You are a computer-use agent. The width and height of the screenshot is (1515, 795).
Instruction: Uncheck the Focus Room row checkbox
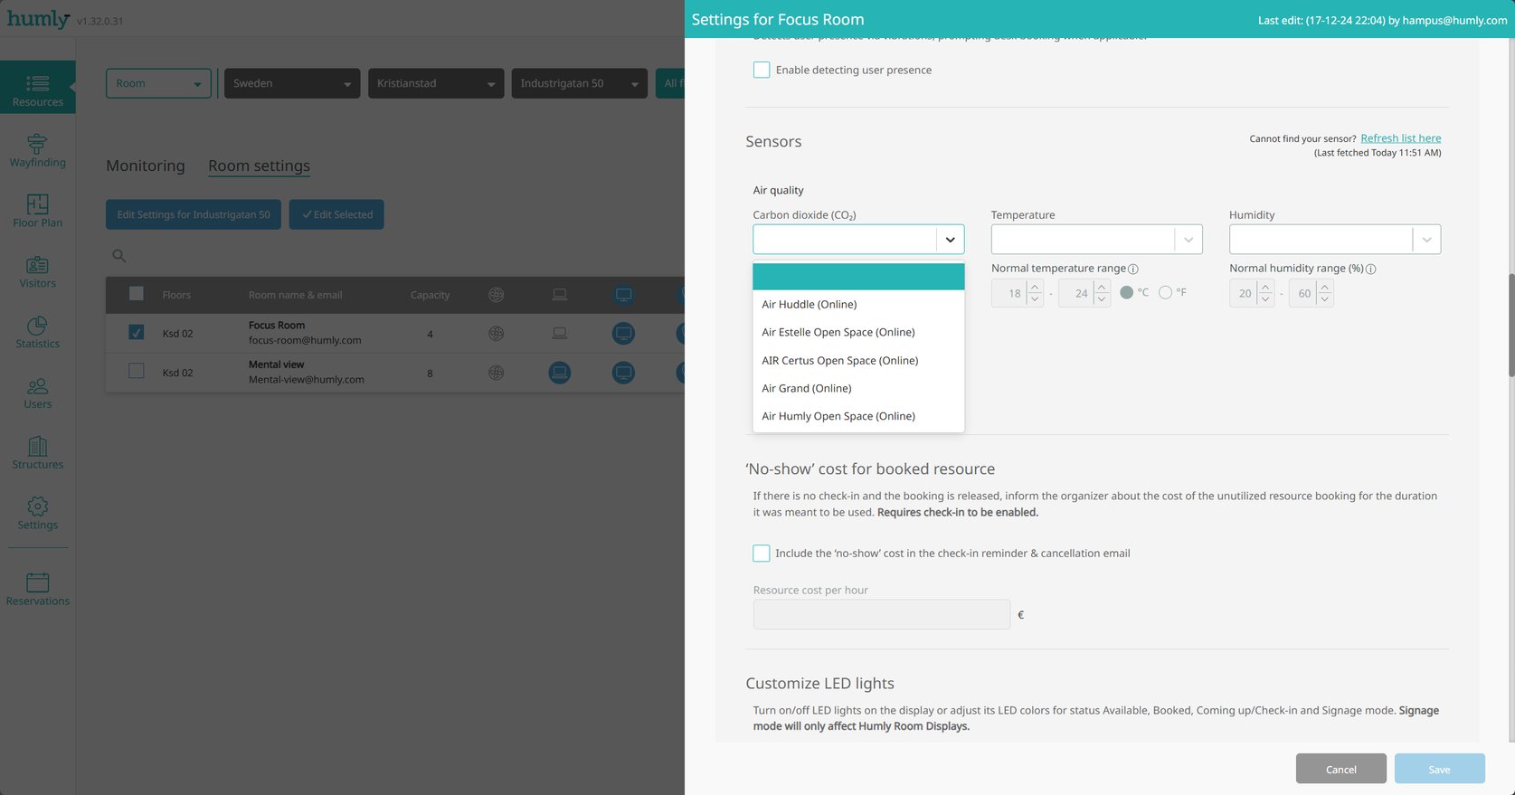[137, 333]
